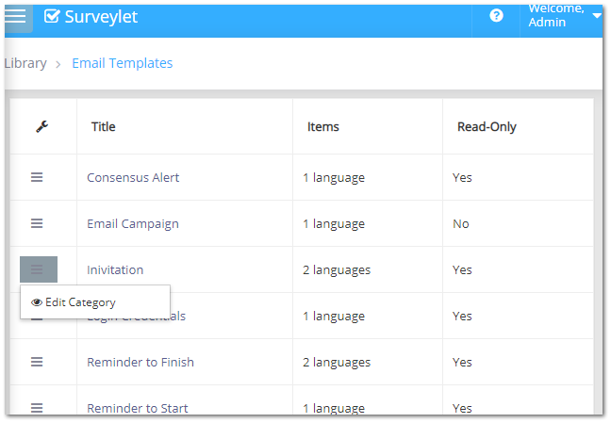Image resolution: width=611 pixels, height=423 pixels.
Task: Open row menu for Reminder to Finish
Action: pyautogui.click(x=37, y=363)
